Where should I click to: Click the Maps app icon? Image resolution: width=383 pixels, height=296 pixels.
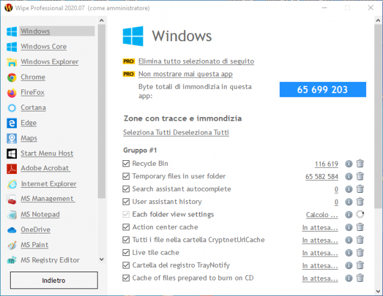click(12, 138)
